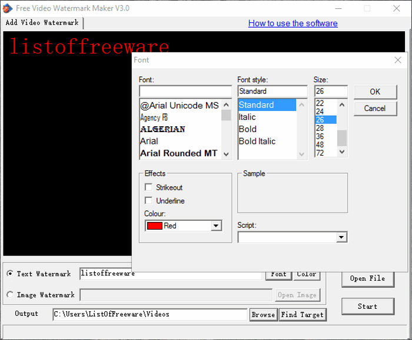Viewport: 412px width, 340px height.
Task: Click the down arrow of the Font style scrollbar
Action: [301, 154]
